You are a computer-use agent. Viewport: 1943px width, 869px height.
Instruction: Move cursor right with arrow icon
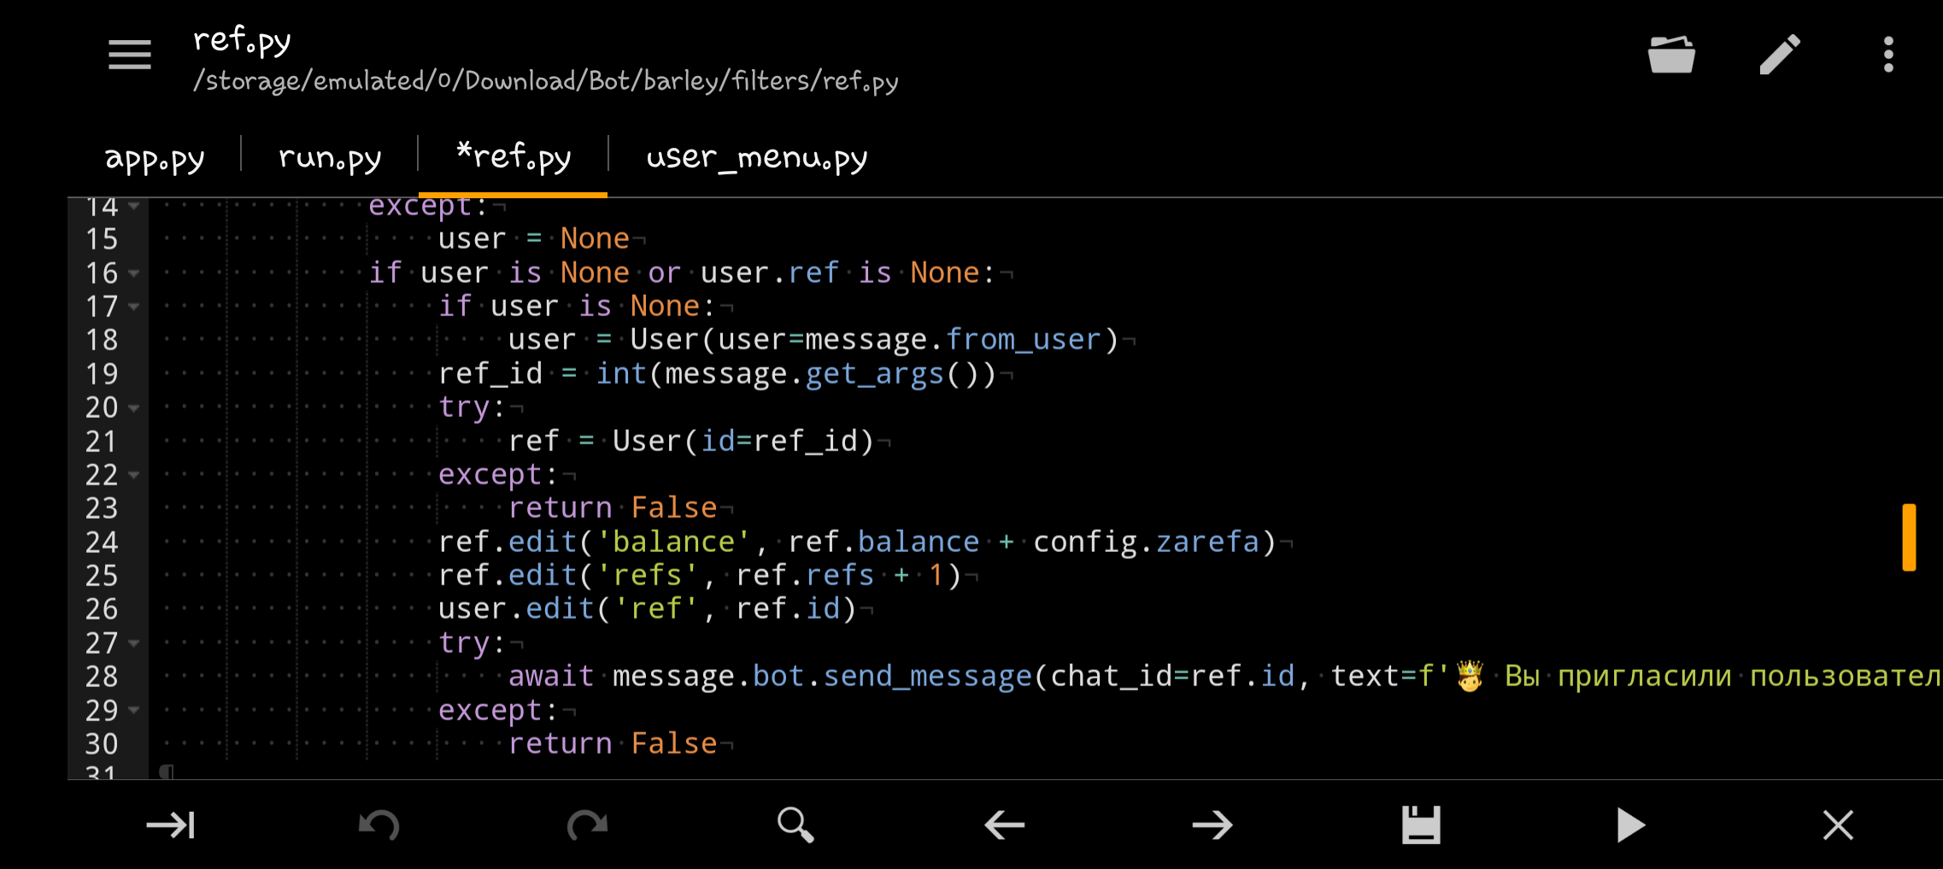click(x=1212, y=825)
